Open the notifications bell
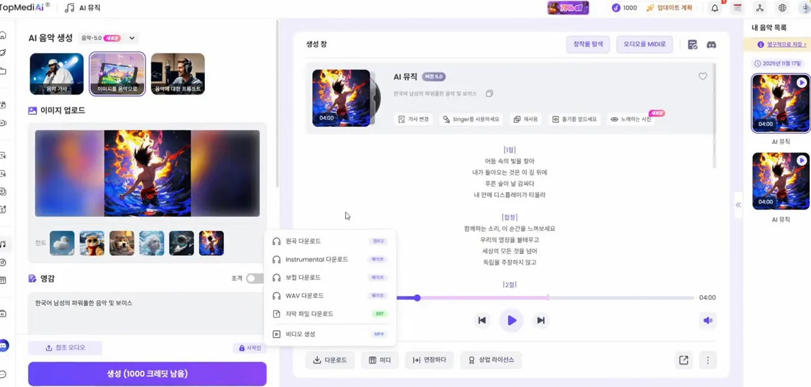Image resolution: width=811 pixels, height=387 pixels. pos(715,8)
